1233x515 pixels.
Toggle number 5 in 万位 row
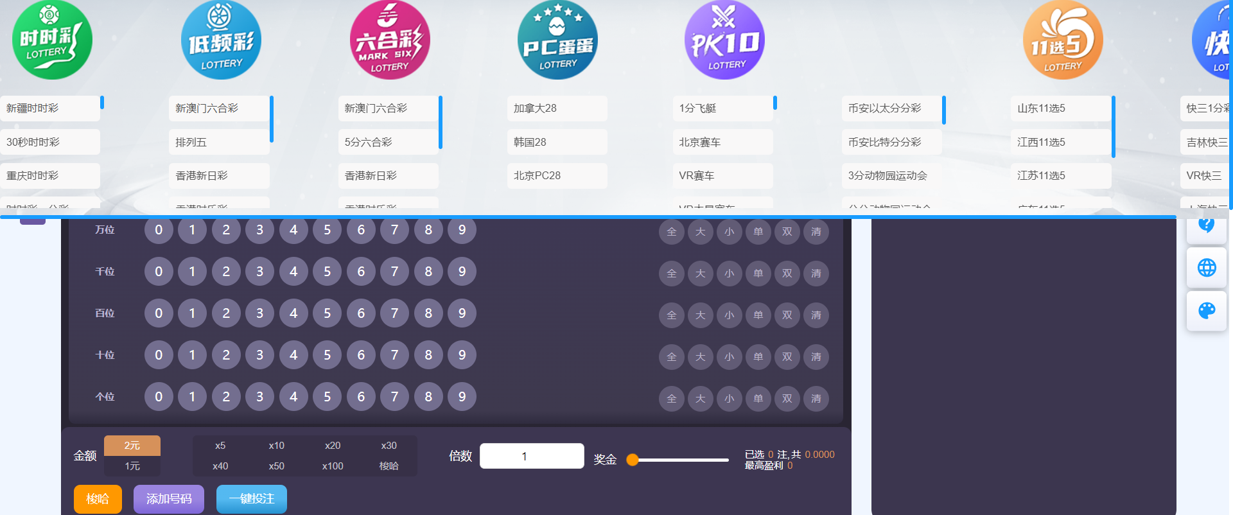328,230
